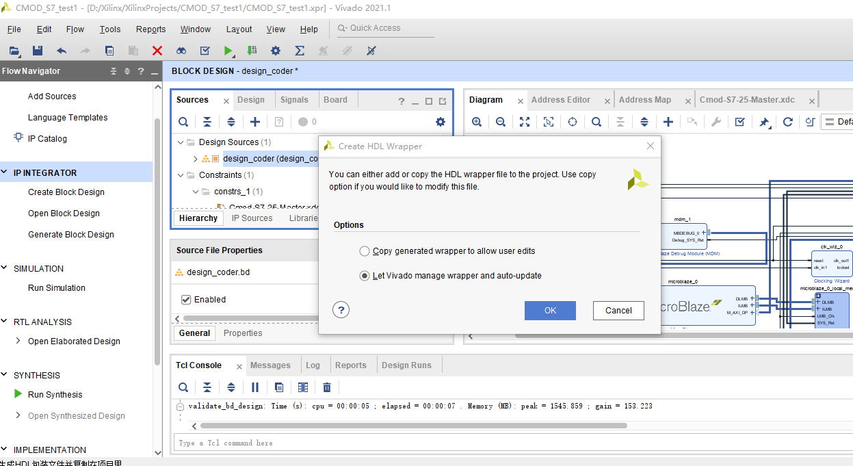Click Run Synthesis in Flow Navigator
This screenshot has height=466, width=853.
pyautogui.click(x=55, y=394)
